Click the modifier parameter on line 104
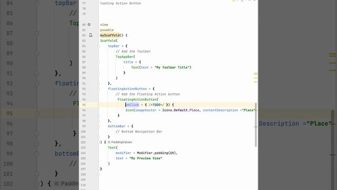This screenshot has height=190, width=337. [123, 153]
